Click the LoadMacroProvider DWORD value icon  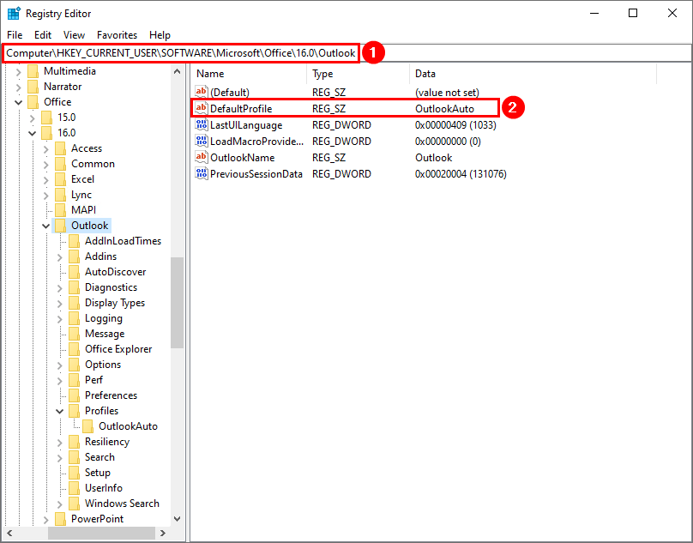click(x=202, y=142)
